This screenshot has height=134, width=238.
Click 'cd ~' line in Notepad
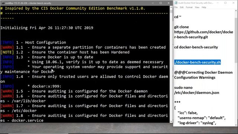click(178, 17)
